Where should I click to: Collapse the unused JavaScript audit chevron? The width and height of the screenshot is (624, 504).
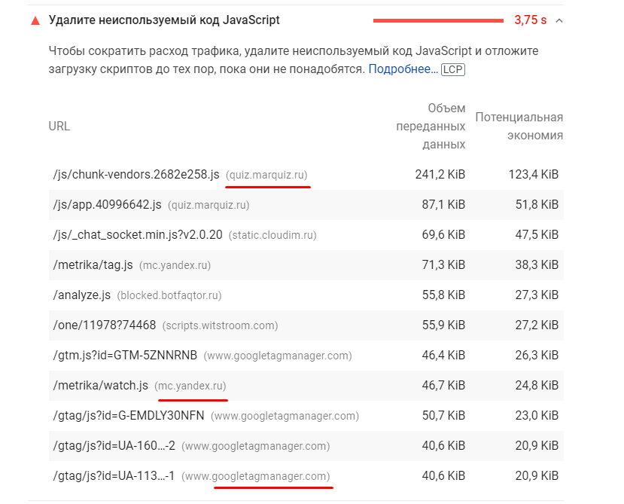(x=559, y=21)
